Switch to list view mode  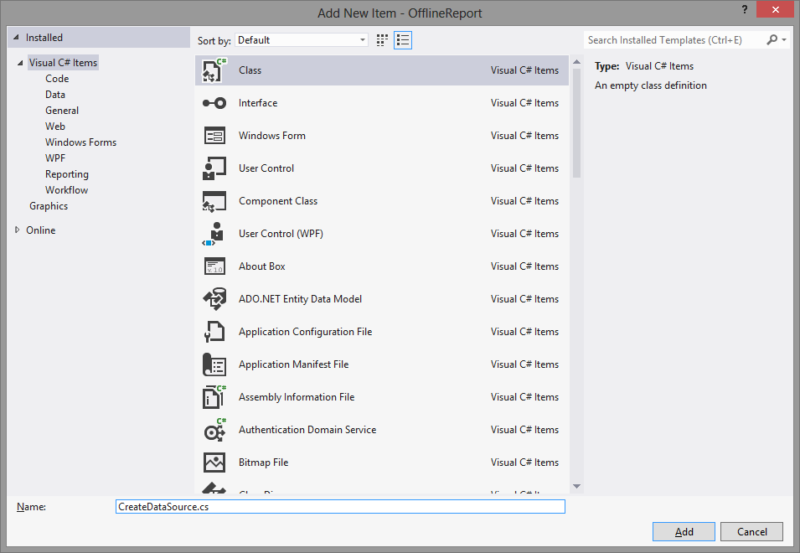click(402, 39)
